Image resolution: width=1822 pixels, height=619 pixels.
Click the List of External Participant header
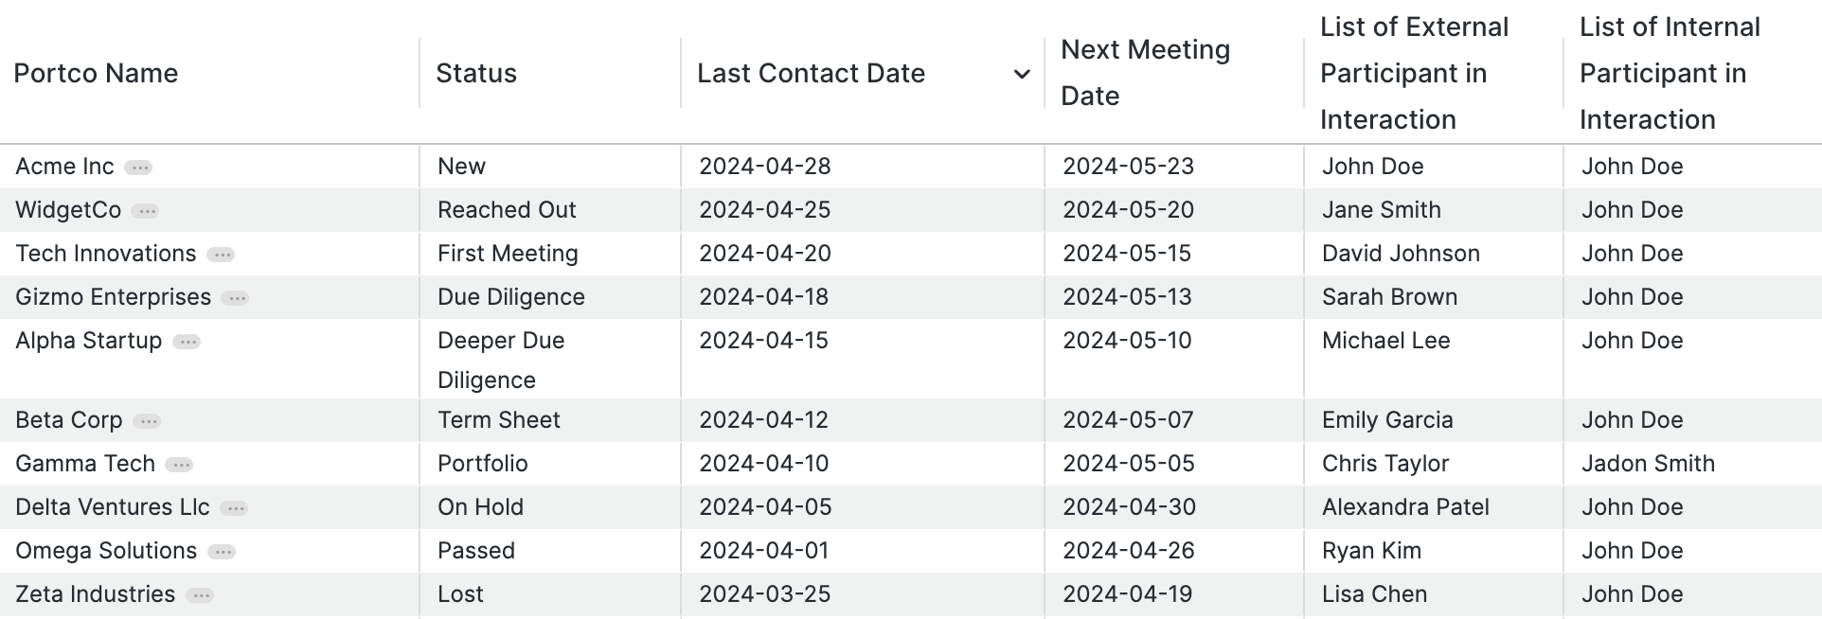point(1414,73)
